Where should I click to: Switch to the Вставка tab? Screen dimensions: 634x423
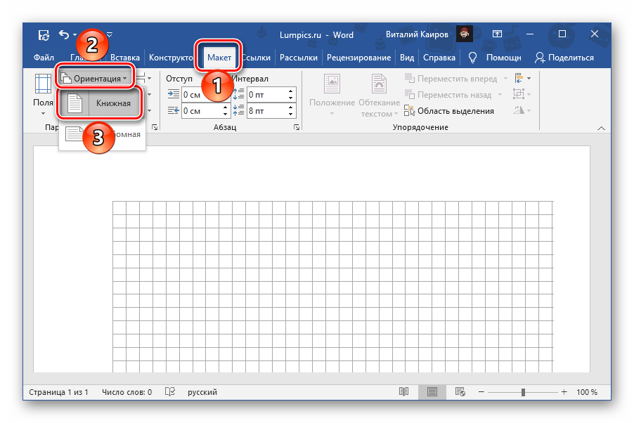(125, 58)
